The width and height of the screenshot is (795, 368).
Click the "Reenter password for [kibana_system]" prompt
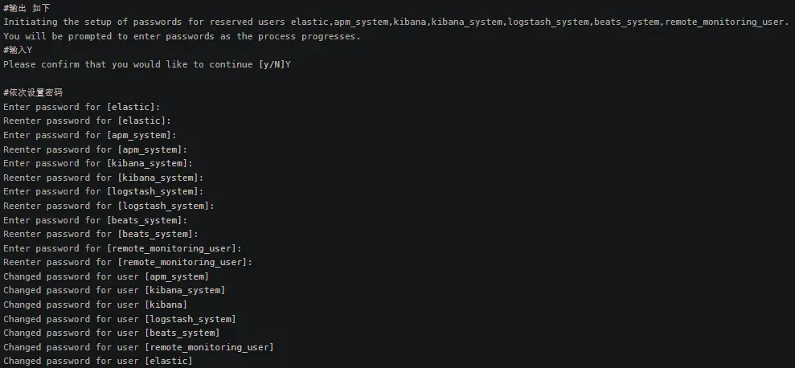tap(104, 178)
